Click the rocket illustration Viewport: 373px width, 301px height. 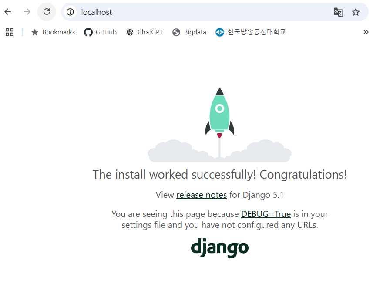[219, 125]
